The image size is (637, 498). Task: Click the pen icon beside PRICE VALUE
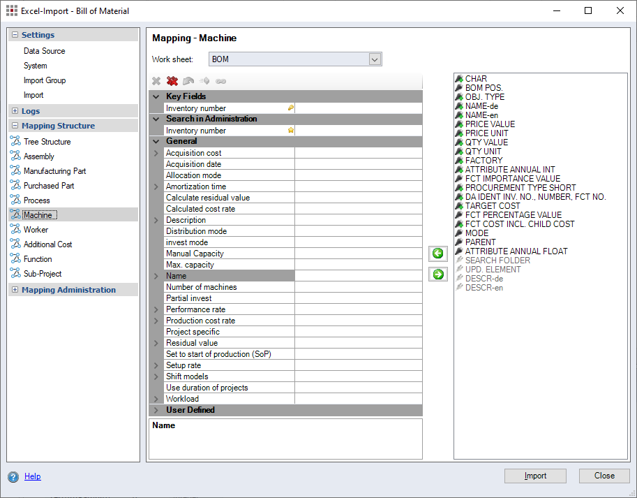459,124
